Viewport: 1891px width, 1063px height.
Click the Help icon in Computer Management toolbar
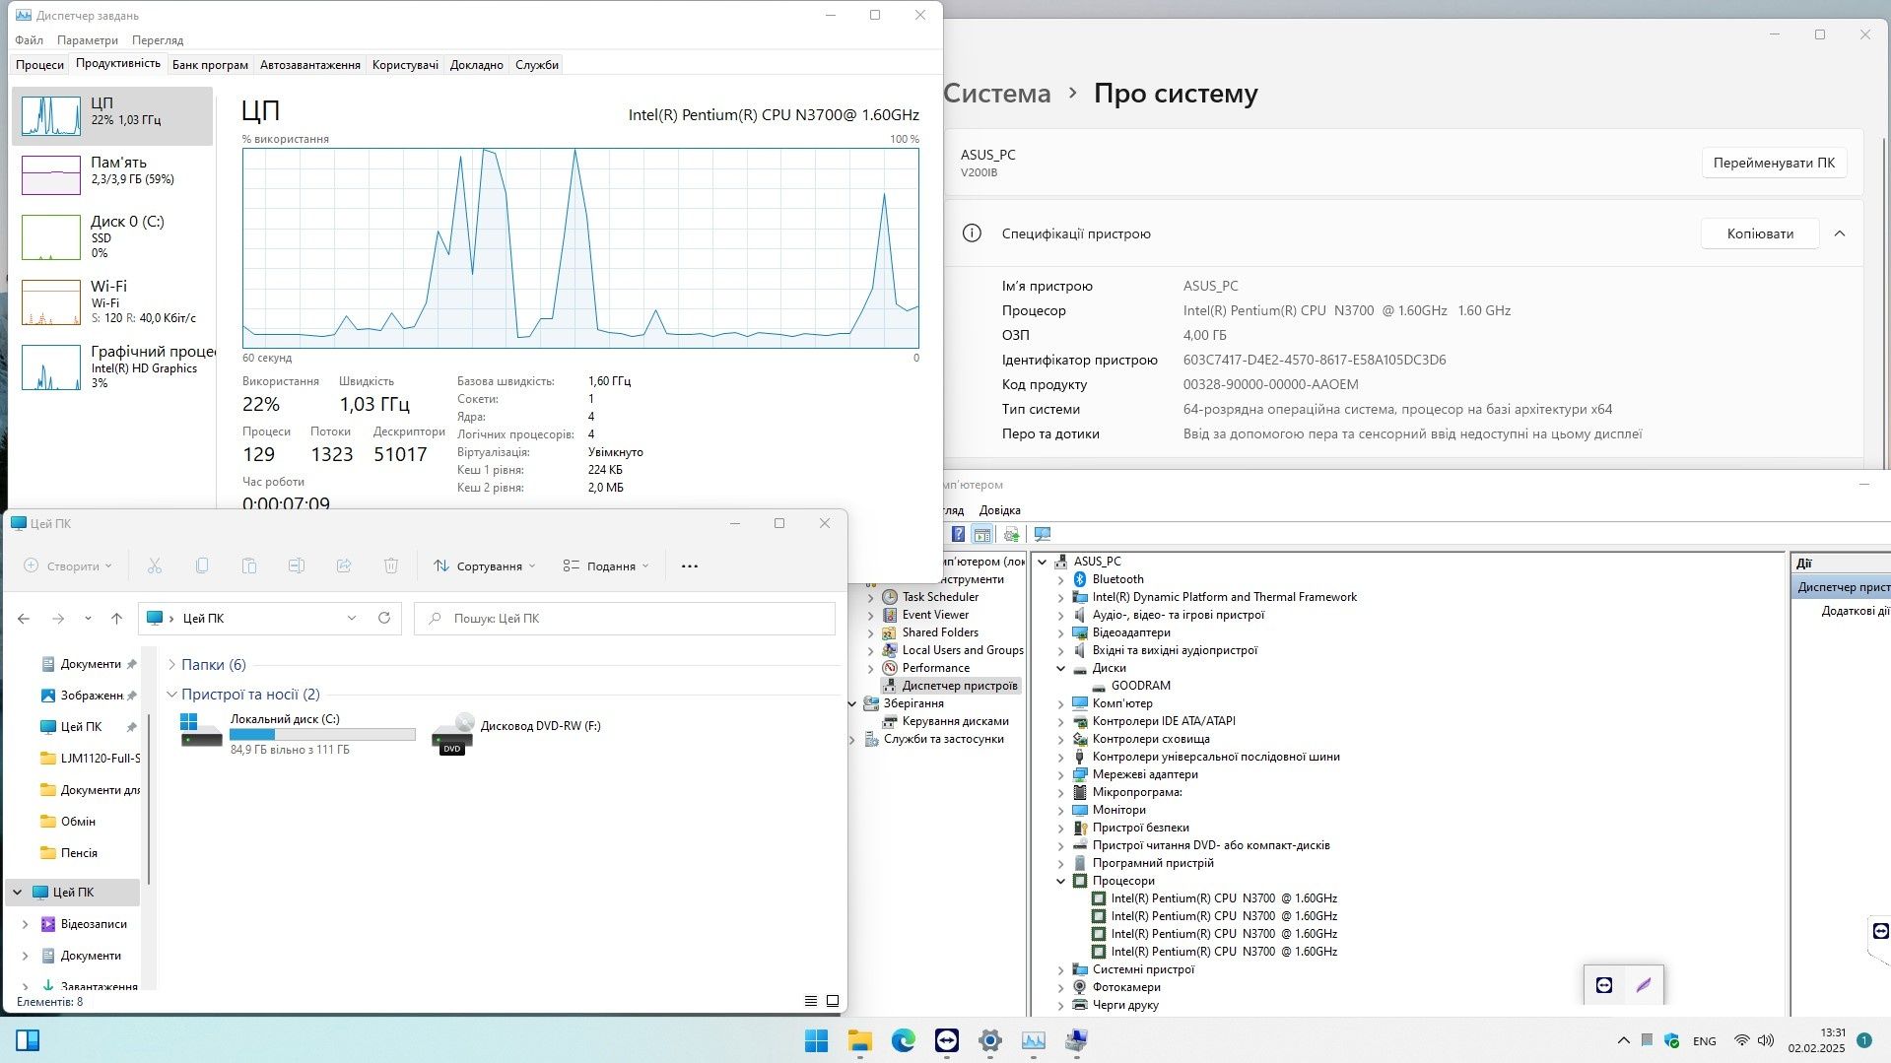click(958, 534)
